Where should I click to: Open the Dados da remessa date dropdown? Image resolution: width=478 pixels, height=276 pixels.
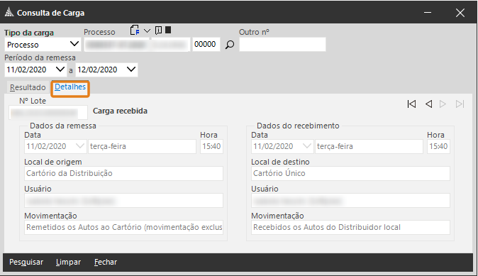point(80,146)
